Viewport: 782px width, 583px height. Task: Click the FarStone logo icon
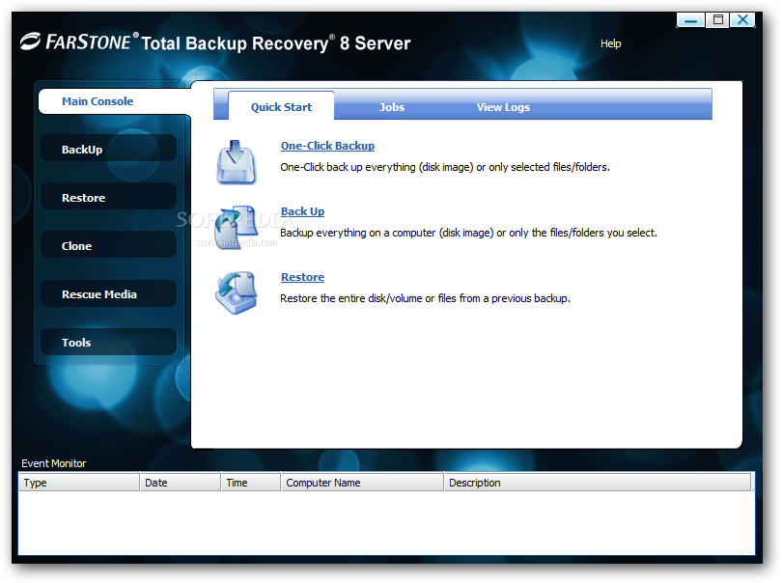point(31,42)
